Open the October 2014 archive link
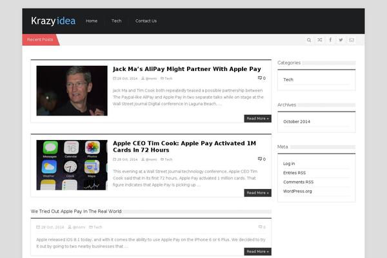This screenshot has width=387, height=258. pos(297,121)
